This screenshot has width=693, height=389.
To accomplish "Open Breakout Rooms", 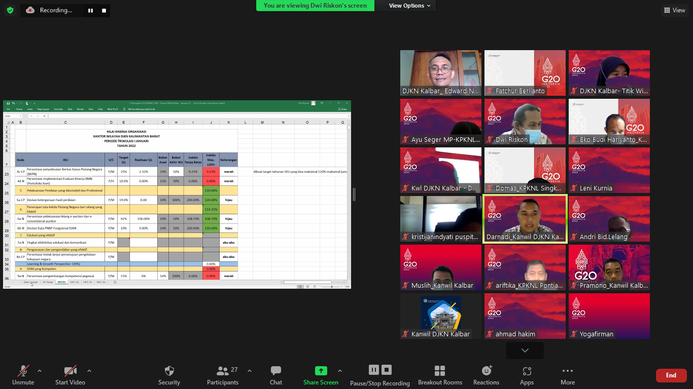I will point(440,371).
